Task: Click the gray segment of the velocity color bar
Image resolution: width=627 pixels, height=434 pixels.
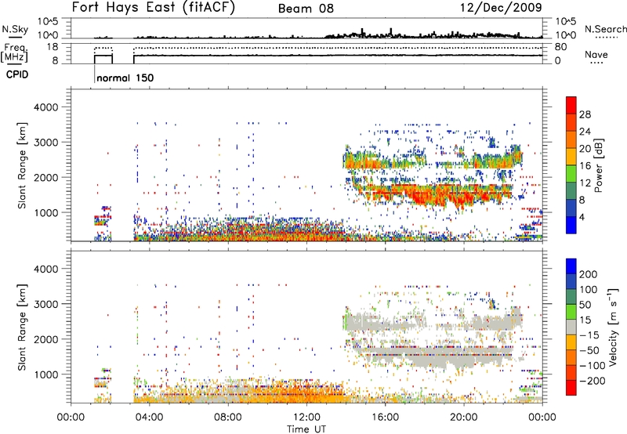Action: pos(571,327)
